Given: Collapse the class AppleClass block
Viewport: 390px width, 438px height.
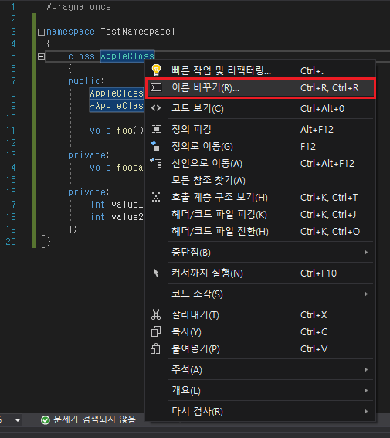Looking at the screenshot, I should pyautogui.click(x=41, y=56).
